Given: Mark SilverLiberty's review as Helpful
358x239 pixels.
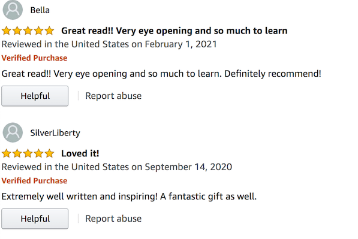Looking at the screenshot, I should [35, 219].
